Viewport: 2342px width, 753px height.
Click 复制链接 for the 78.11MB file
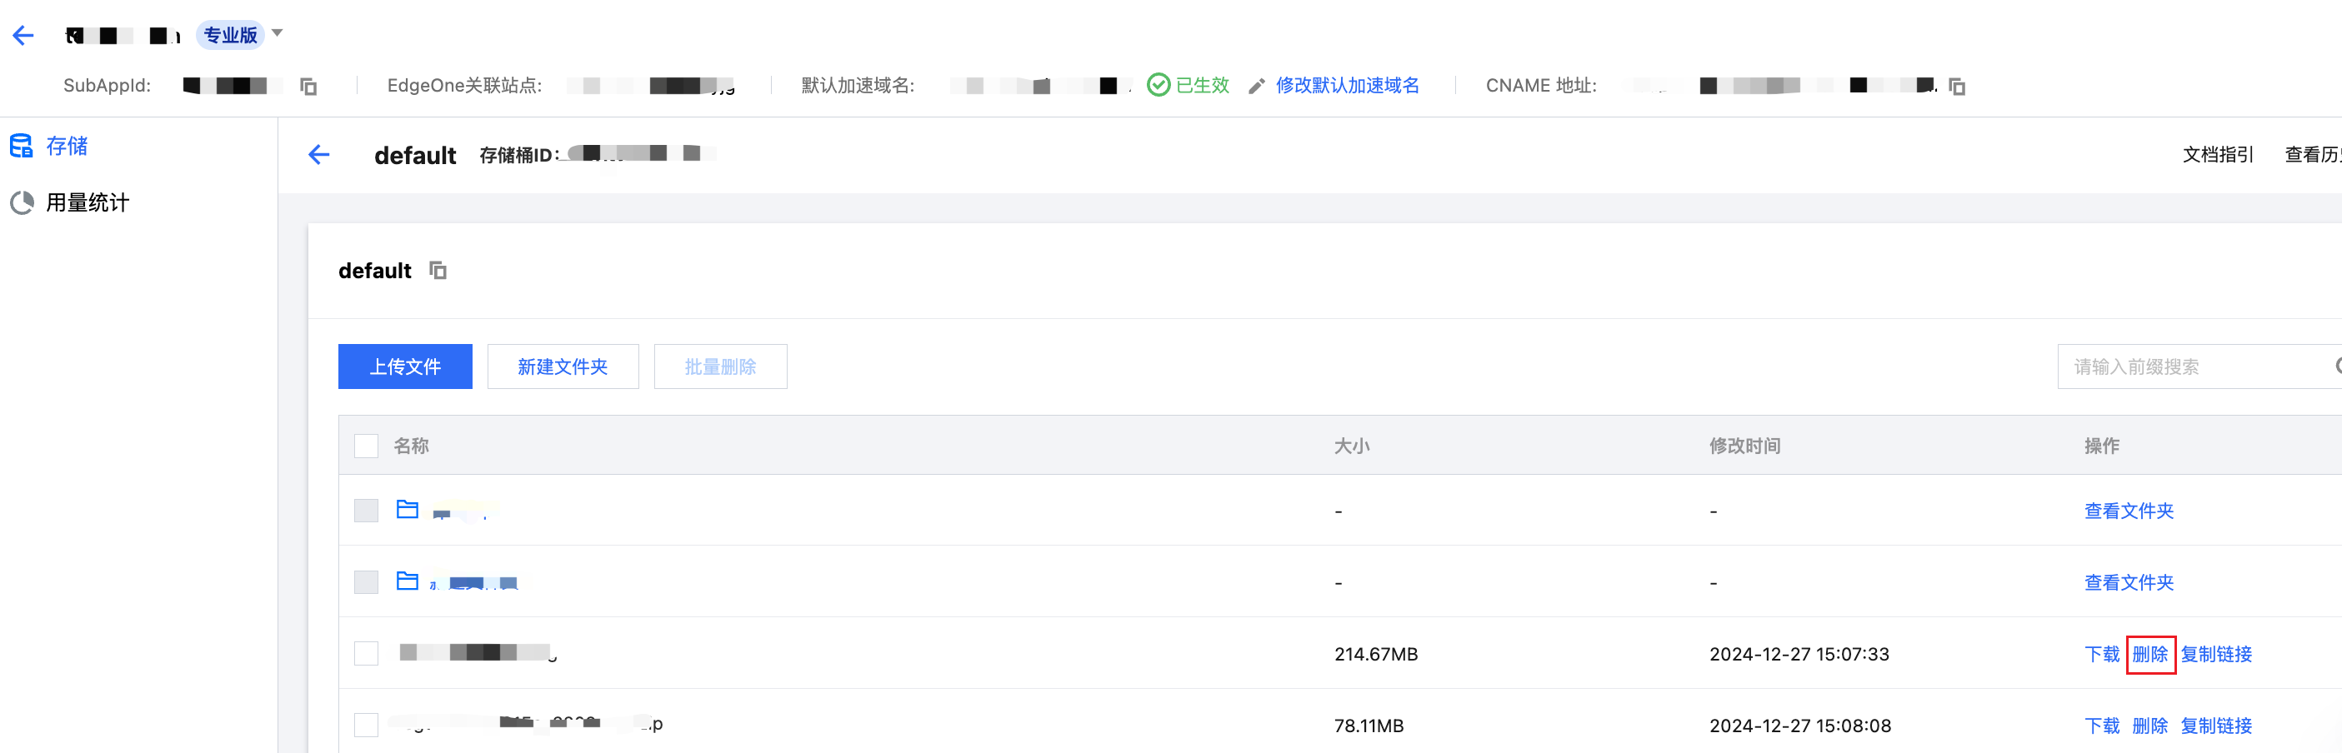[2216, 726]
